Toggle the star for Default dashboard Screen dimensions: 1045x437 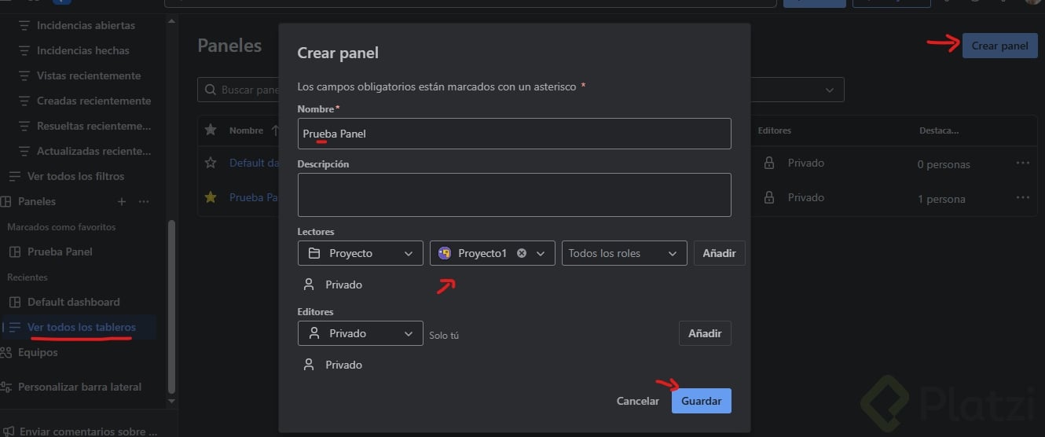click(x=211, y=163)
